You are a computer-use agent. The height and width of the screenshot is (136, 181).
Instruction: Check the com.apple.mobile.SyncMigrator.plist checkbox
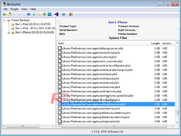pos(60,66)
